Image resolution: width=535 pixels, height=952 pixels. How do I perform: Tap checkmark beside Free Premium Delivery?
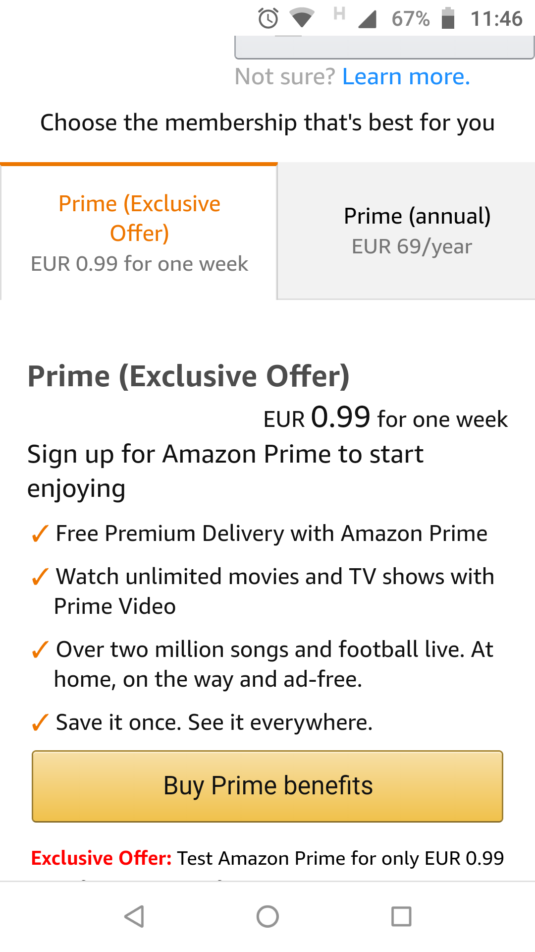(40, 534)
